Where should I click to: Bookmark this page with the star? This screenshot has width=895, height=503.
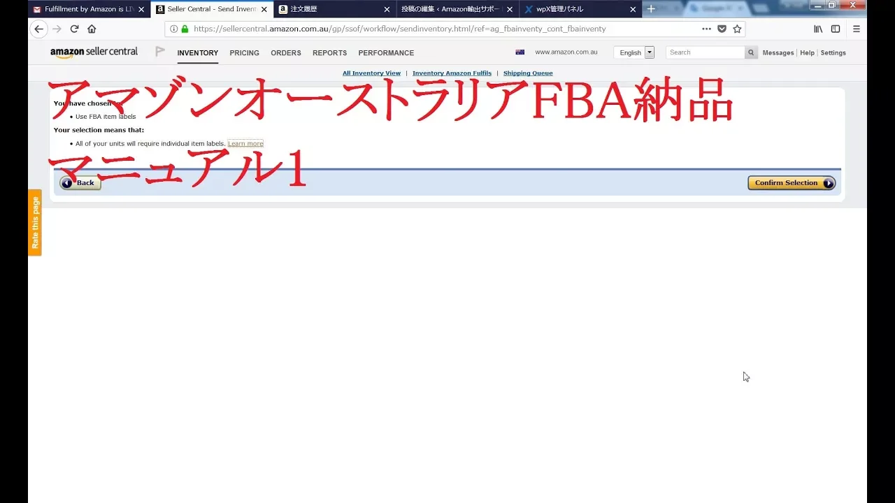tap(737, 29)
